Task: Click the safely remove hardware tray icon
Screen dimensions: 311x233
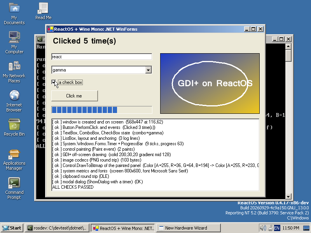Action: [270, 228]
